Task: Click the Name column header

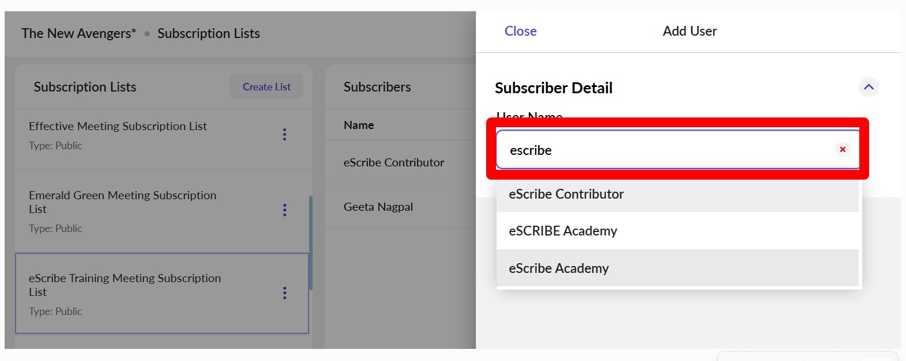Action: pos(359,125)
